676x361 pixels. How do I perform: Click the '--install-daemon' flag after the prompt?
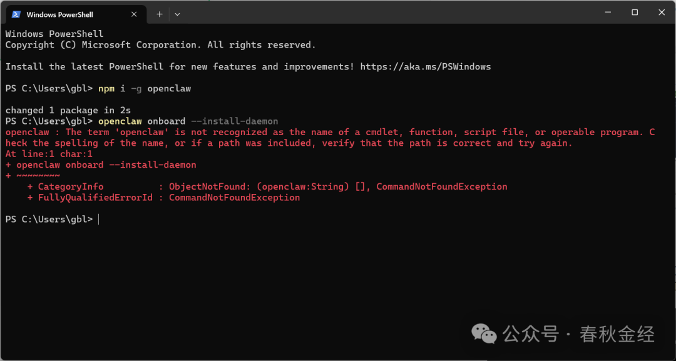tap(240, 121)
